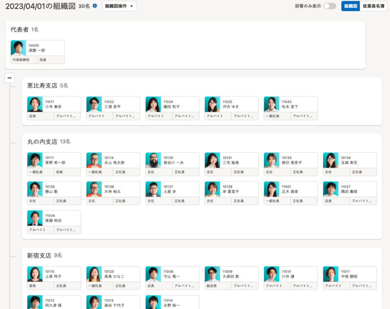Image resolution: width=390 pixels, height=309 pixels.
Task: Click 三浦 良平's avatar photo
Action: (94, 104)
